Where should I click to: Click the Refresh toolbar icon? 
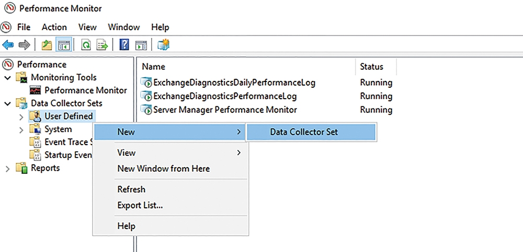tap(86, 44)
